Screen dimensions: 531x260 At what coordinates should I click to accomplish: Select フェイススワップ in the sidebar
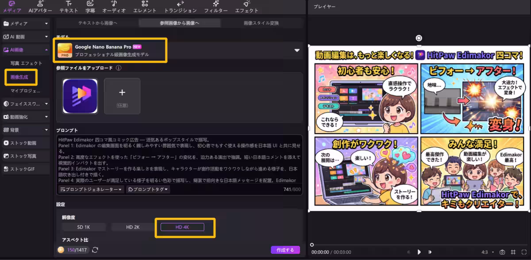point(21,103)
